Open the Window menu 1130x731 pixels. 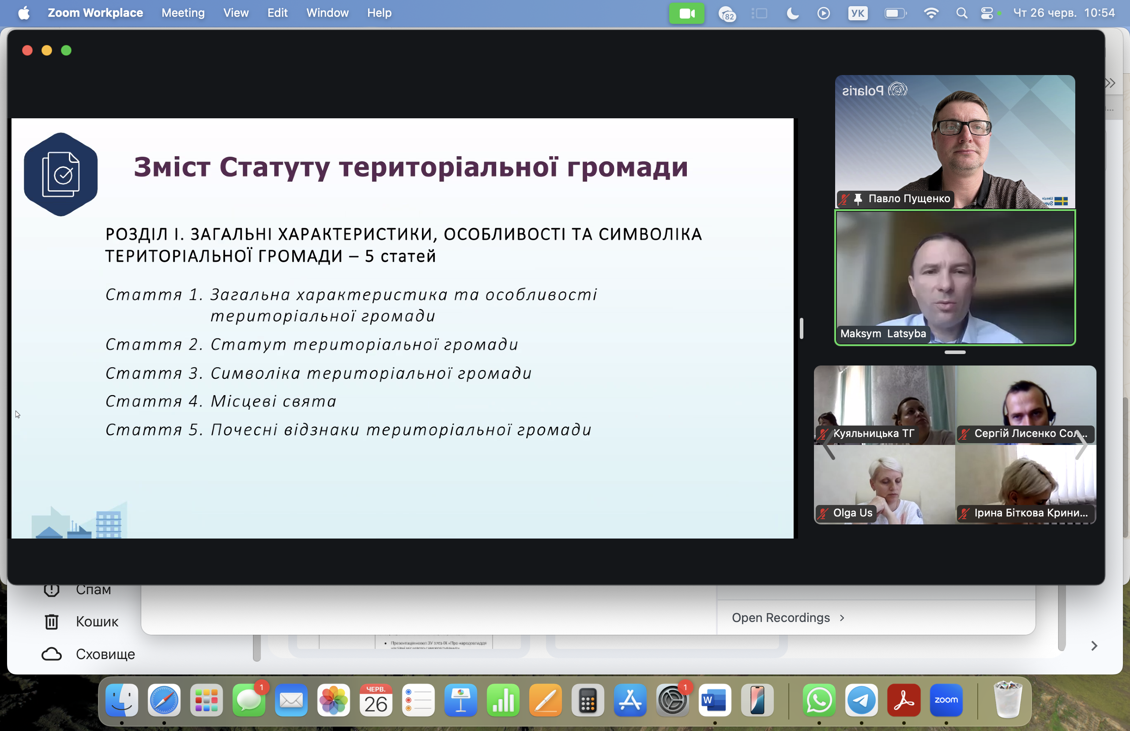[x=328, y=13]
